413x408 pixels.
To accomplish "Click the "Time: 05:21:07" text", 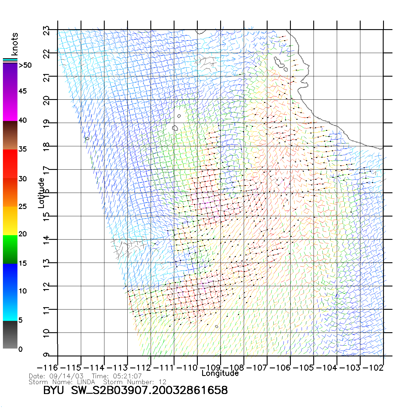I will [117, 376].
